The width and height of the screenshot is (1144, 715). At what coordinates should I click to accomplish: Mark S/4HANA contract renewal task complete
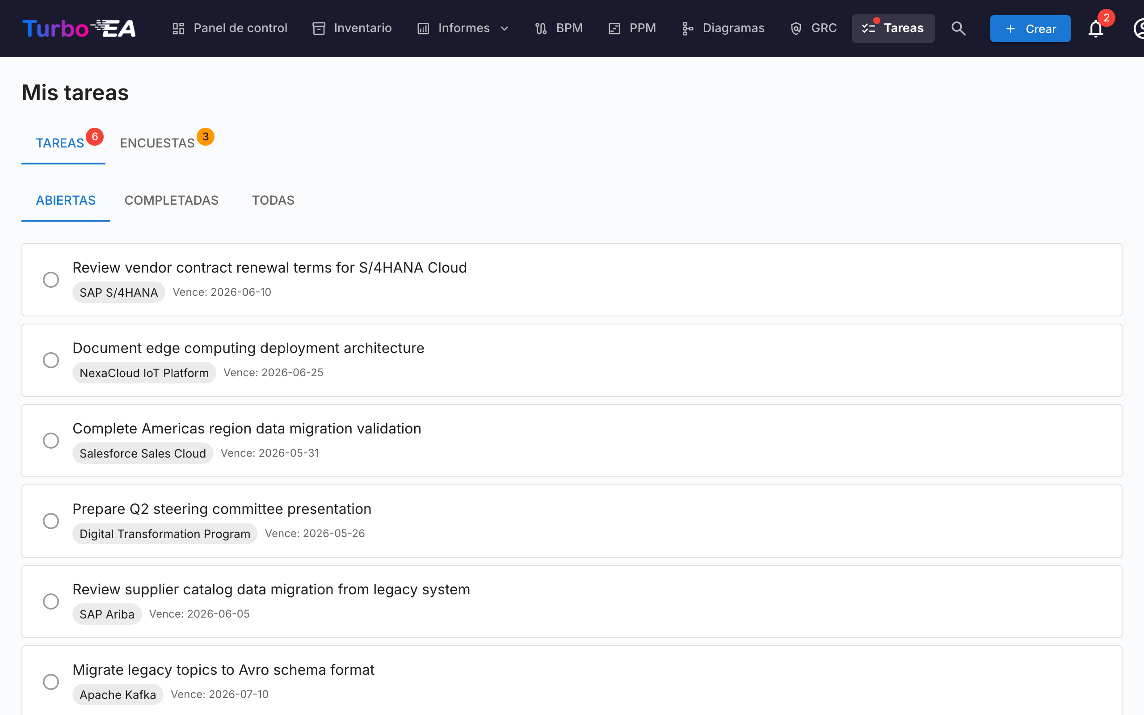click(51, 279)
